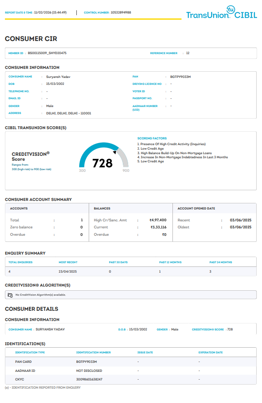Select Current balance value ₹3,33,116
This screenshot has width=262, height=403.
coord(159,227)
